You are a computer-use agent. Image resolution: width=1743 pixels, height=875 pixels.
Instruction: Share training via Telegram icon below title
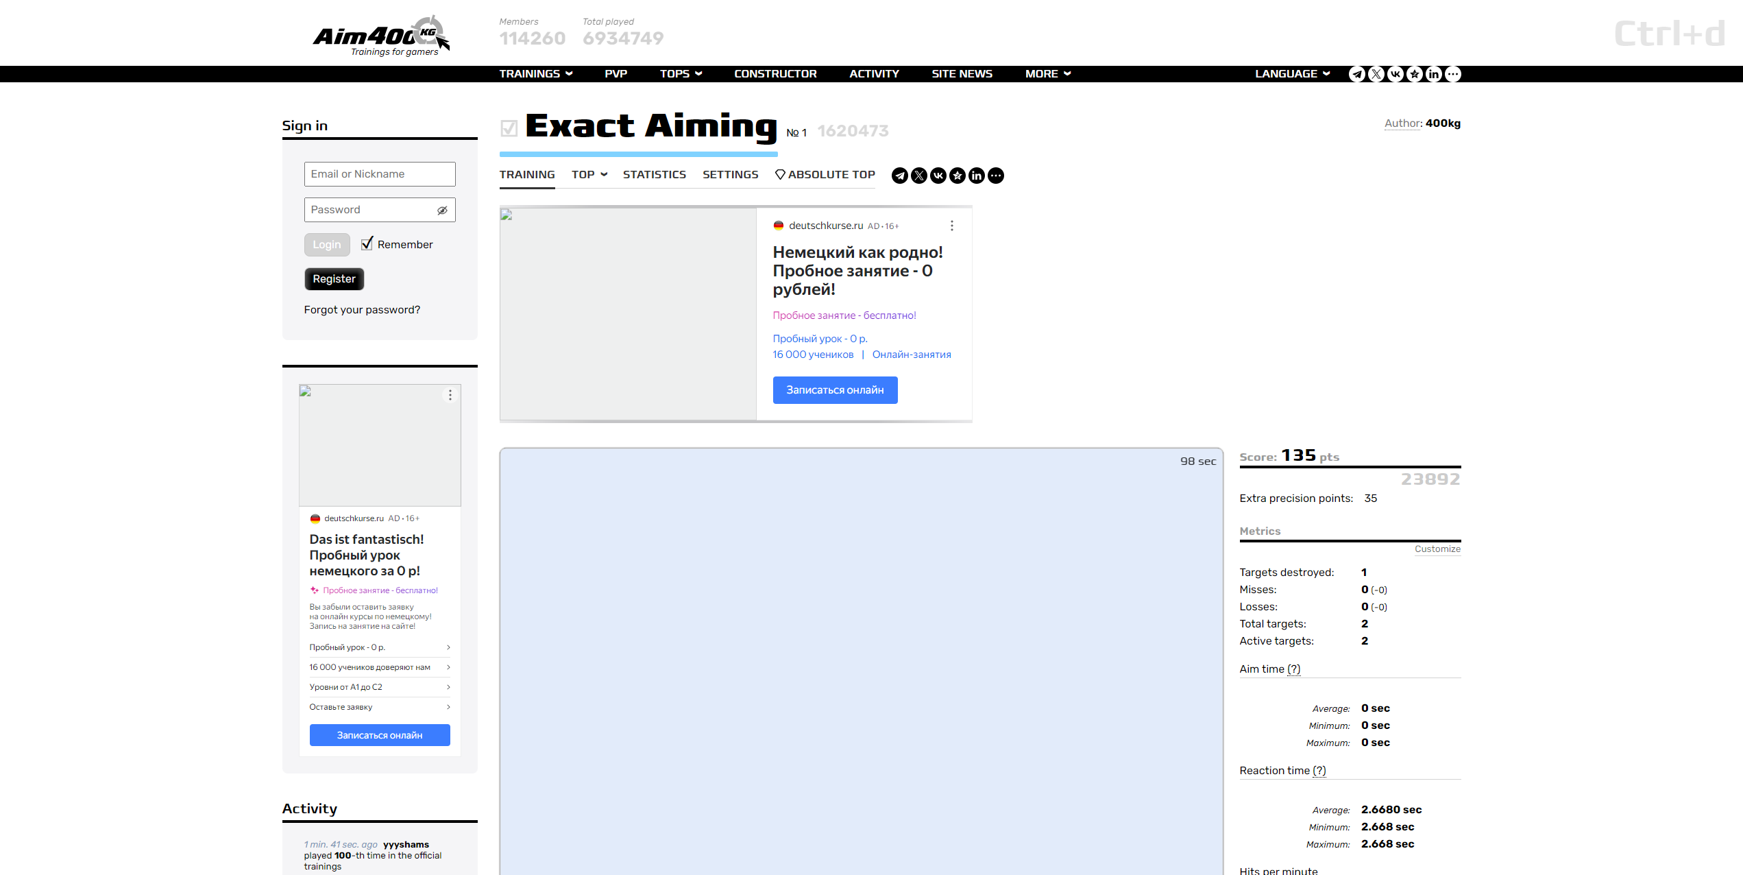click(x=899, y=176)
